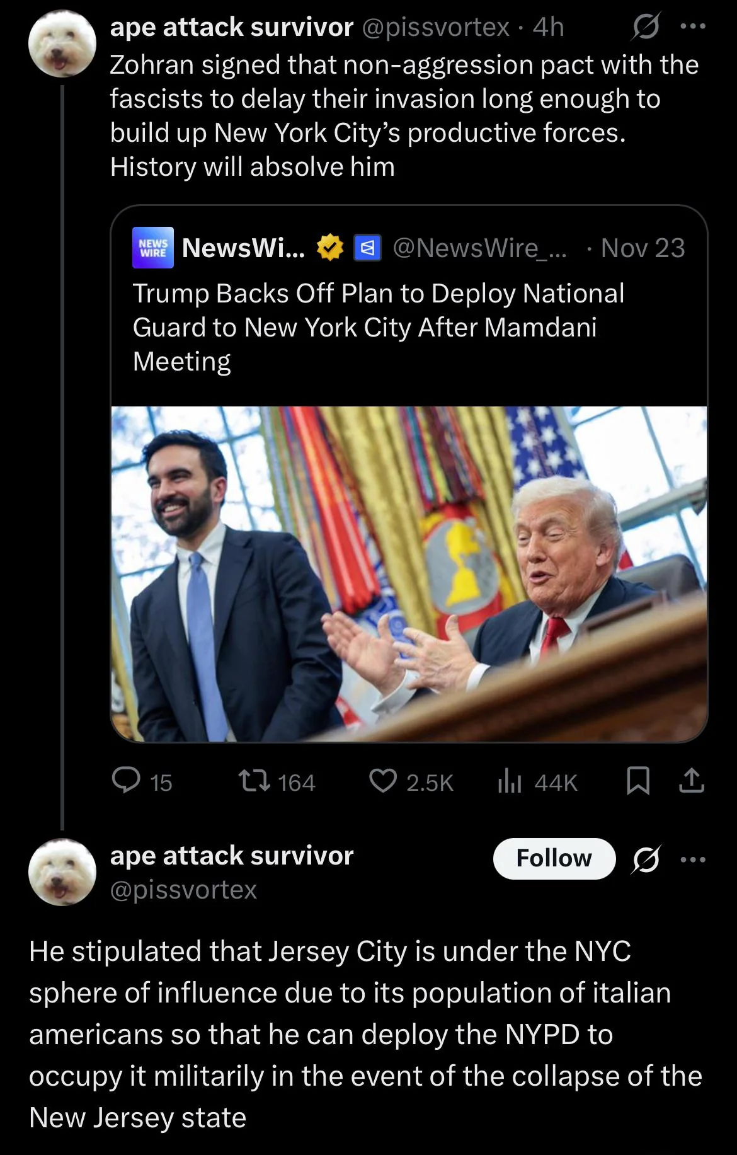Bookmark the top tweet
The width and height of the screenshot is (737, 1155).
(x=638, y=781)
